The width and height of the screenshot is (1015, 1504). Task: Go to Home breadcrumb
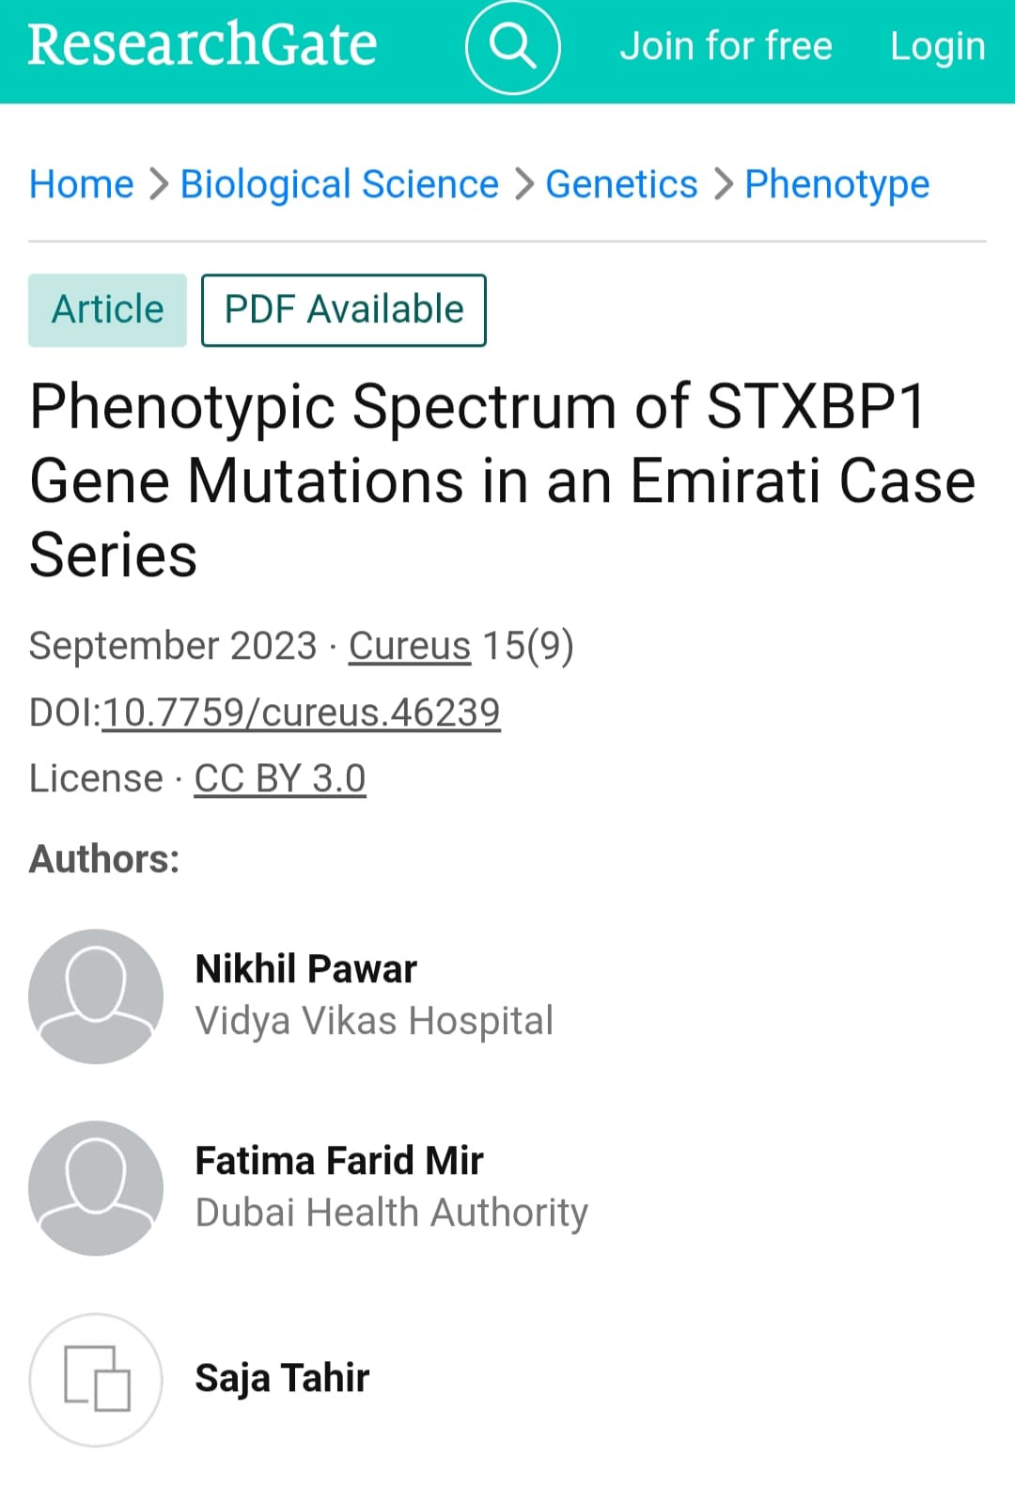(x=82, y=184)
